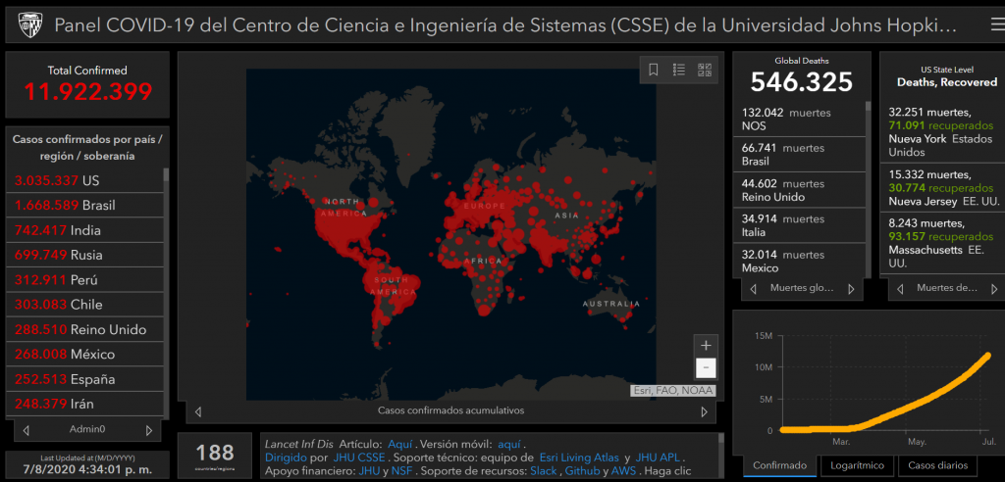The width and height of the screenshot is (1005, 482).
Task: Select the 268.008 México row
Action: 84,354
